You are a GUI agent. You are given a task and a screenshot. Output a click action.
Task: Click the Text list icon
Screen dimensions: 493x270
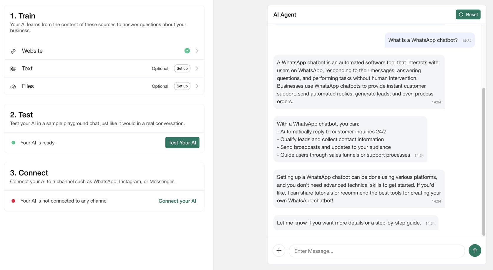click(13, 69)
